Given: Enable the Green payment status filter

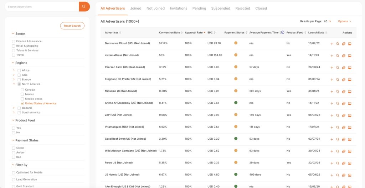Looking at the screenshot, I should point(14,148).
